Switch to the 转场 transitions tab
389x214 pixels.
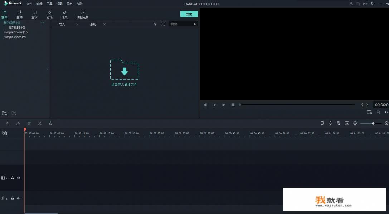[x=49, y=15]
